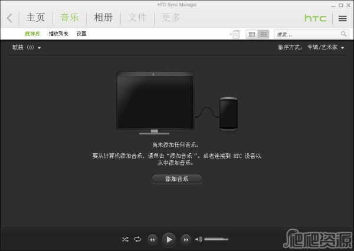
Task: Click the '尚未添加任何音乐。' message
Action: pyautogui.click(x=176, y=144)
